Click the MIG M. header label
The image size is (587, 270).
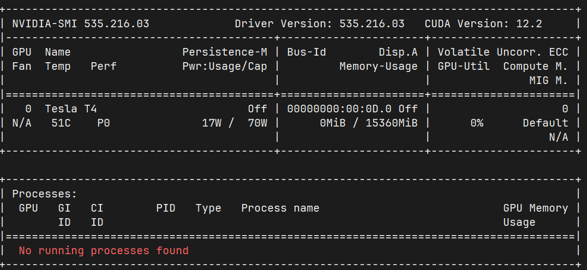click(548, 81)
